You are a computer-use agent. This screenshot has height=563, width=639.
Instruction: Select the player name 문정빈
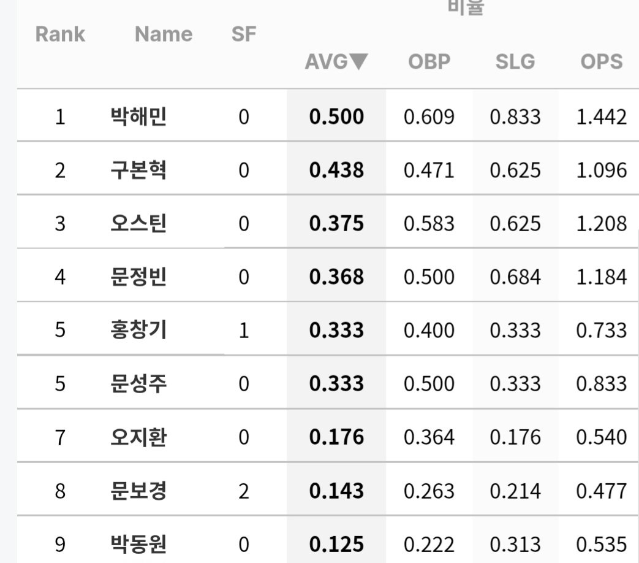pyautogui.click(x=138, y=277)
